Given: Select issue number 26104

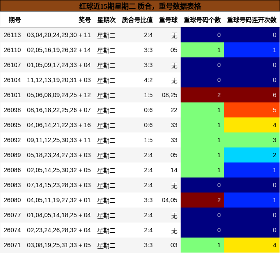Looking at the screenshot, I should (12, 80).
